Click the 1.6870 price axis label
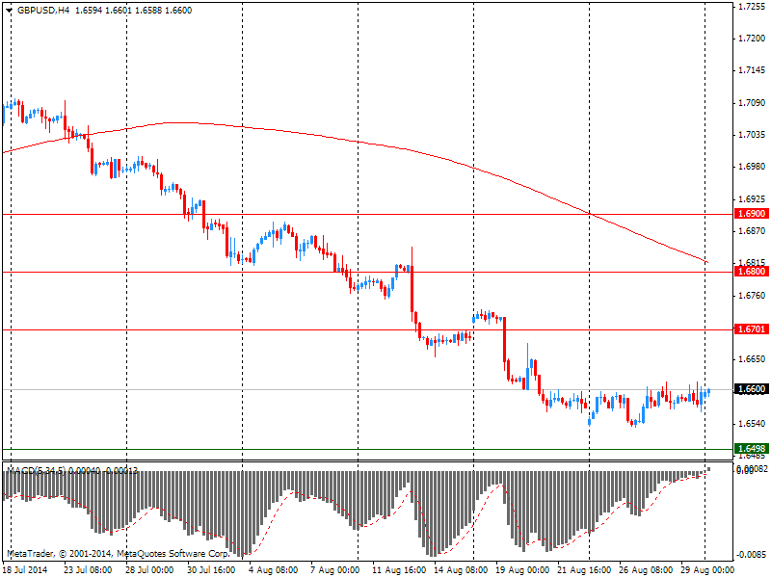771x578 pixels. click(x=752, y=231)
